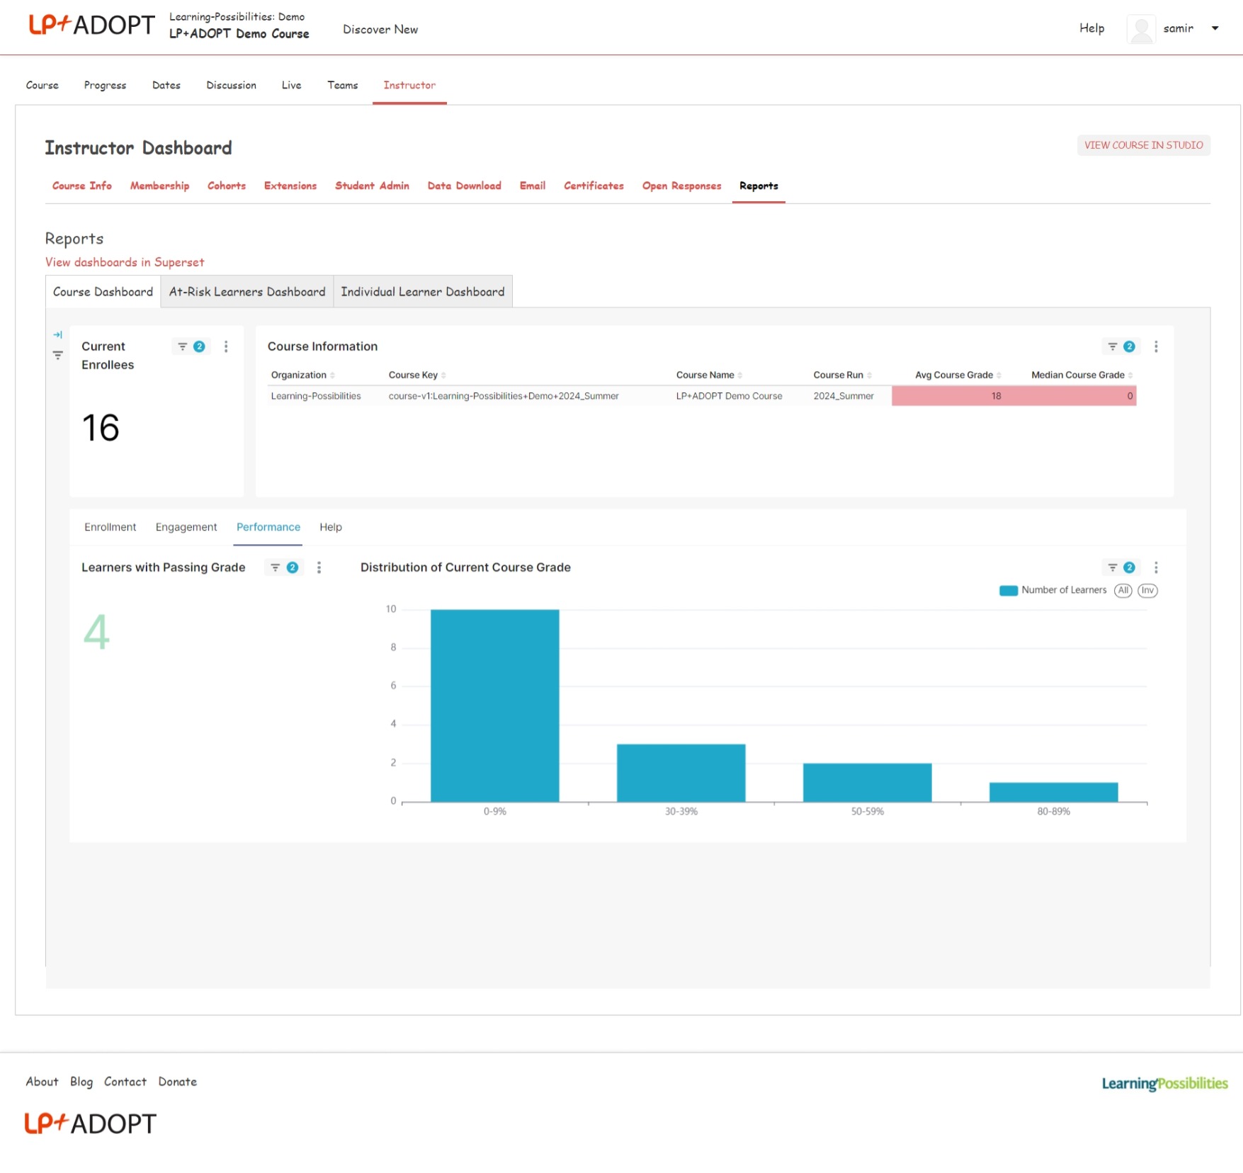This screenshot has width=1243, height=1173.
Task: Open the Discussion tab
Action: tap(231, 85)
